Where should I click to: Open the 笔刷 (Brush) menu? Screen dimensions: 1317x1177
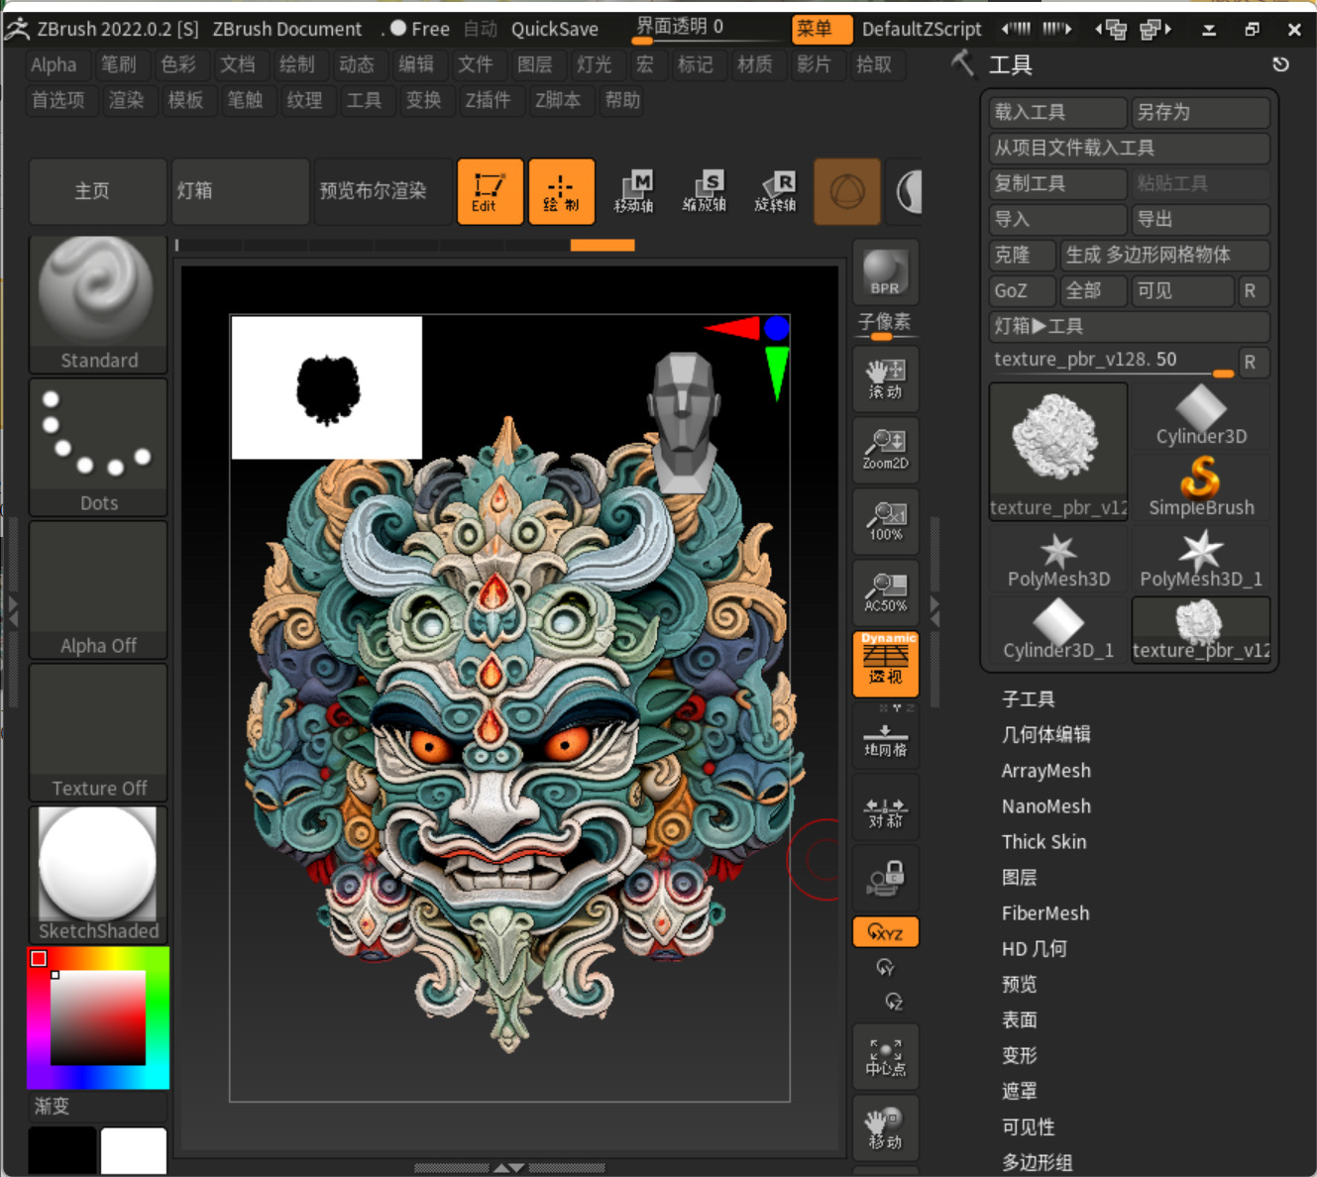[119, 64]
